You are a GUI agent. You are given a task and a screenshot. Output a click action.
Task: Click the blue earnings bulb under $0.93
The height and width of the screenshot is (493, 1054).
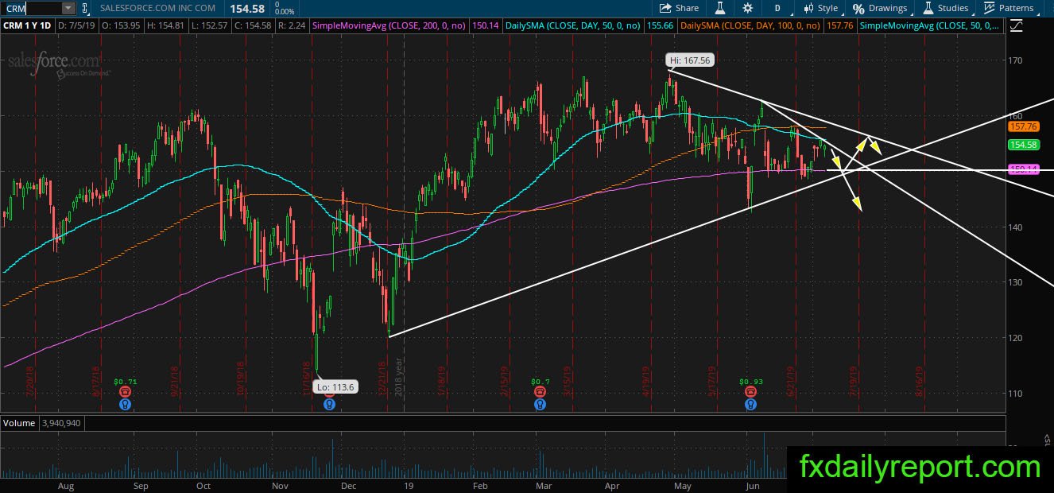coord(750,404)
